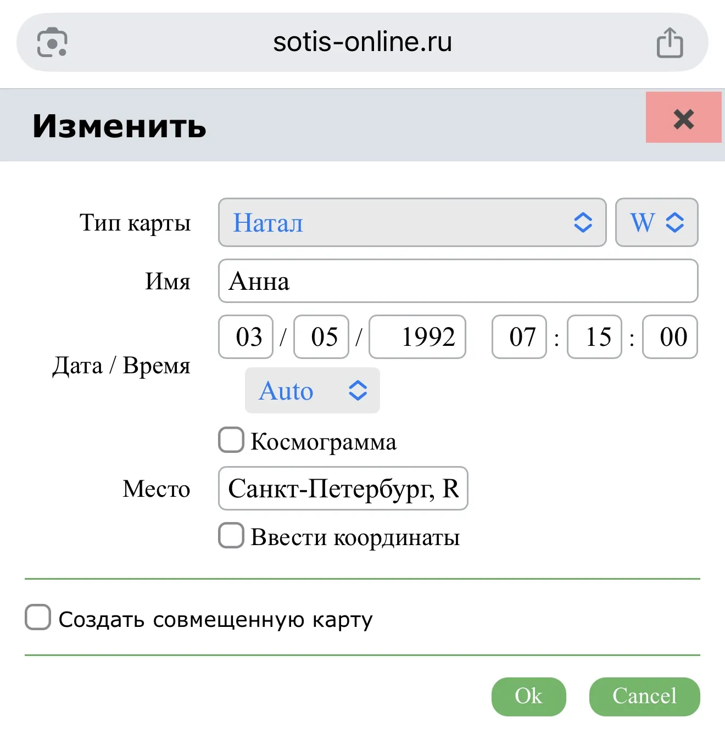Tap the sotis-online.ru address text
Viewport: 725px width, 729px height.
(x=362, y=42)
